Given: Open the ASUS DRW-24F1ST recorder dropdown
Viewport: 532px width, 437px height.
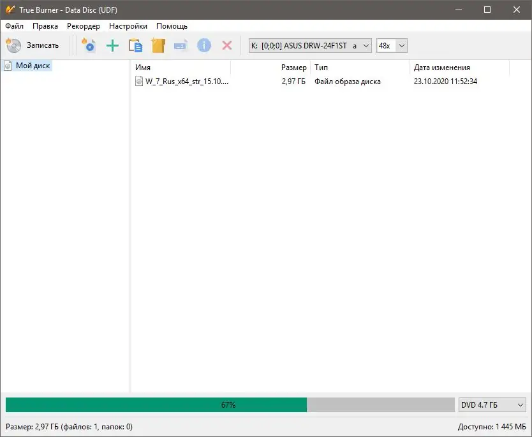Looking at the screenshot, I should (310, 46).
